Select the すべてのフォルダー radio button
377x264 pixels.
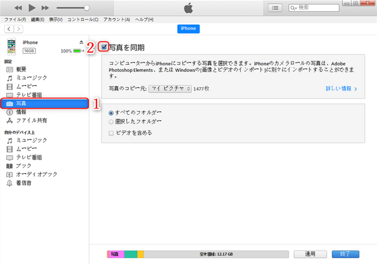[x=111, y=113]
